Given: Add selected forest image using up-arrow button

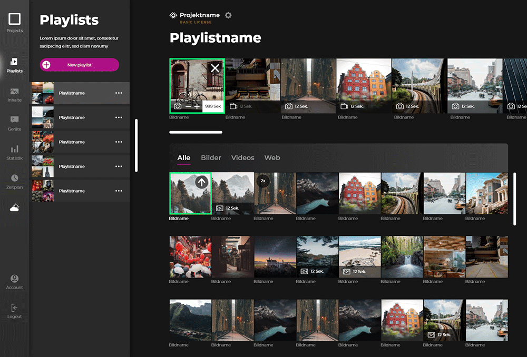Looking at the screenshot, I should point(201,182).
